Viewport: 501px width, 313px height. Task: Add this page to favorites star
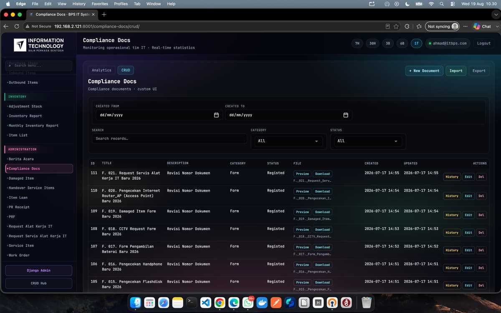[396, 26]
